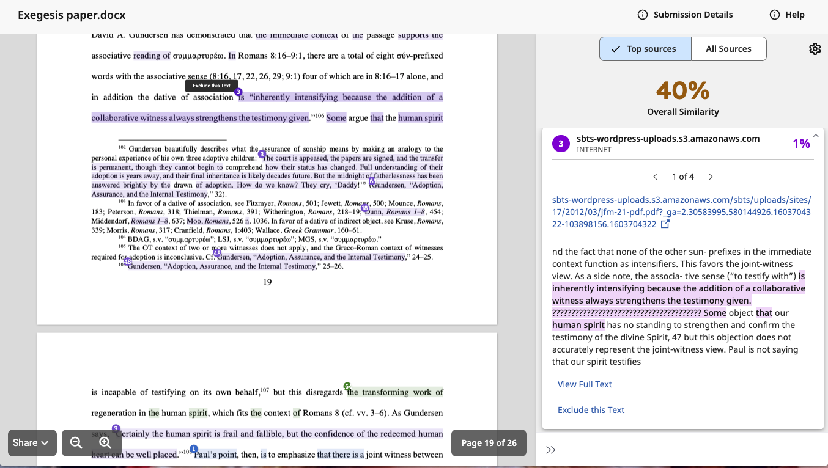828x468 pixels.
Task: Open the Share dropdown menu
Action: click(32, 443)
